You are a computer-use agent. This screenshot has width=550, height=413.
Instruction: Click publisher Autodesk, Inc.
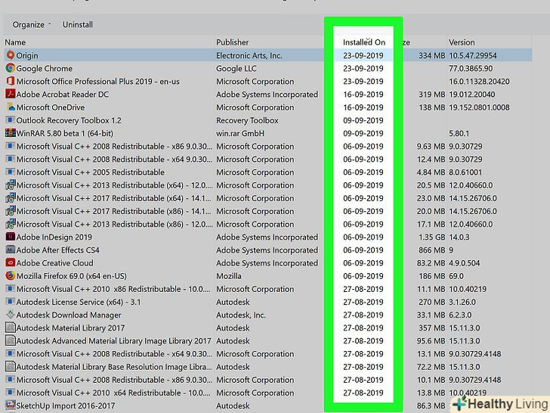click(240, 315)
